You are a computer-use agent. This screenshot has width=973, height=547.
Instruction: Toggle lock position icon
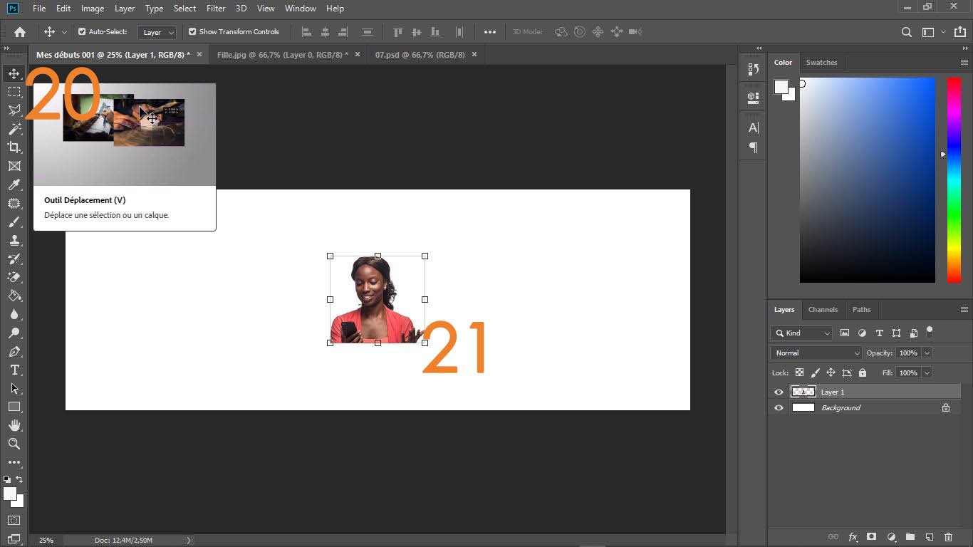point(831,373)
